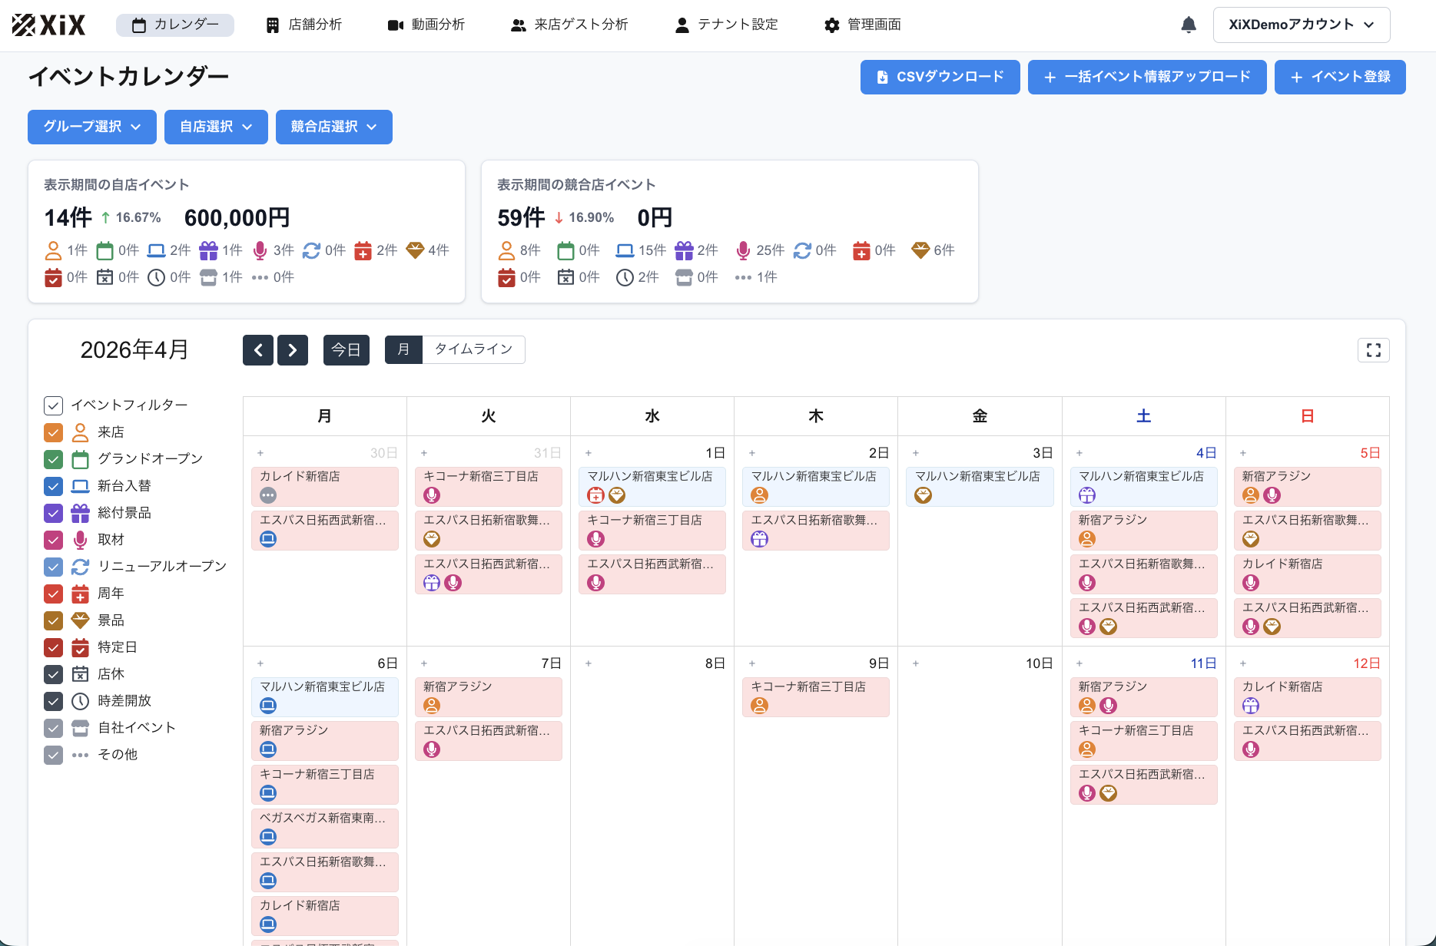Select the 5日 date number
This screenshot has height=946, width=1436.
[1371, 453]
